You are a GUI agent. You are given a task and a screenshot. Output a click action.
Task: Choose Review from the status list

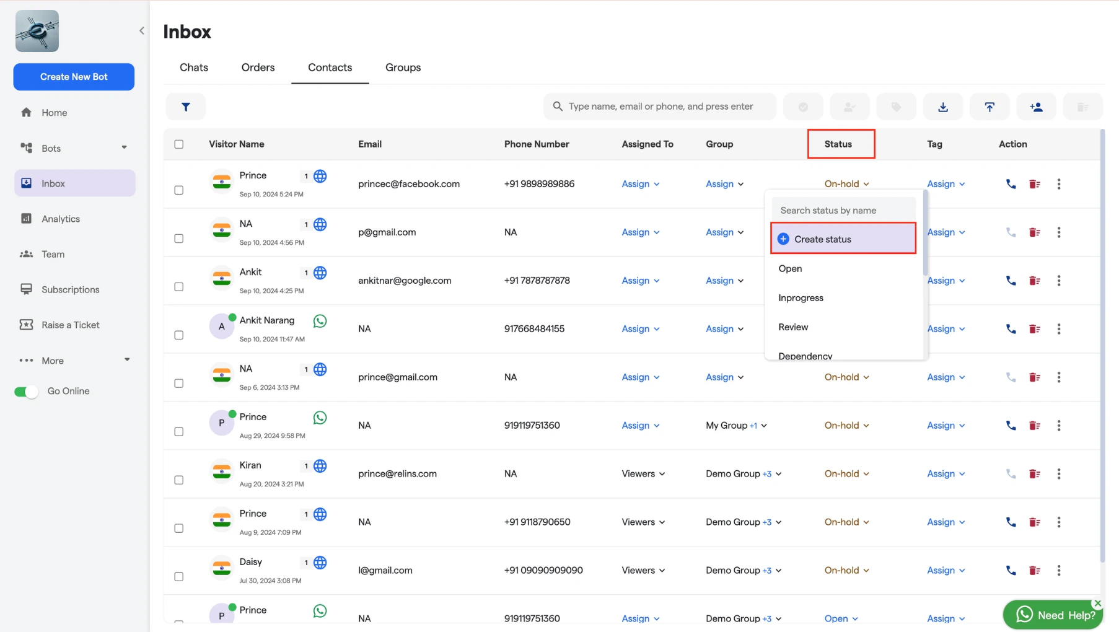843,327
